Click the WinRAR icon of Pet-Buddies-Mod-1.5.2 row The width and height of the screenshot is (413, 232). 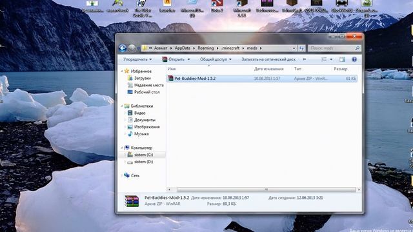click(170, 79)
